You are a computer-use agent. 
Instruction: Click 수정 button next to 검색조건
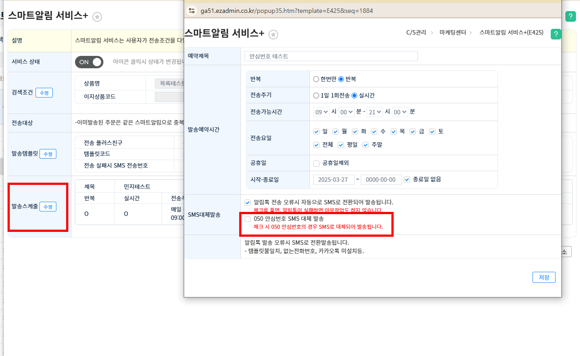click(x=44, y=93)
